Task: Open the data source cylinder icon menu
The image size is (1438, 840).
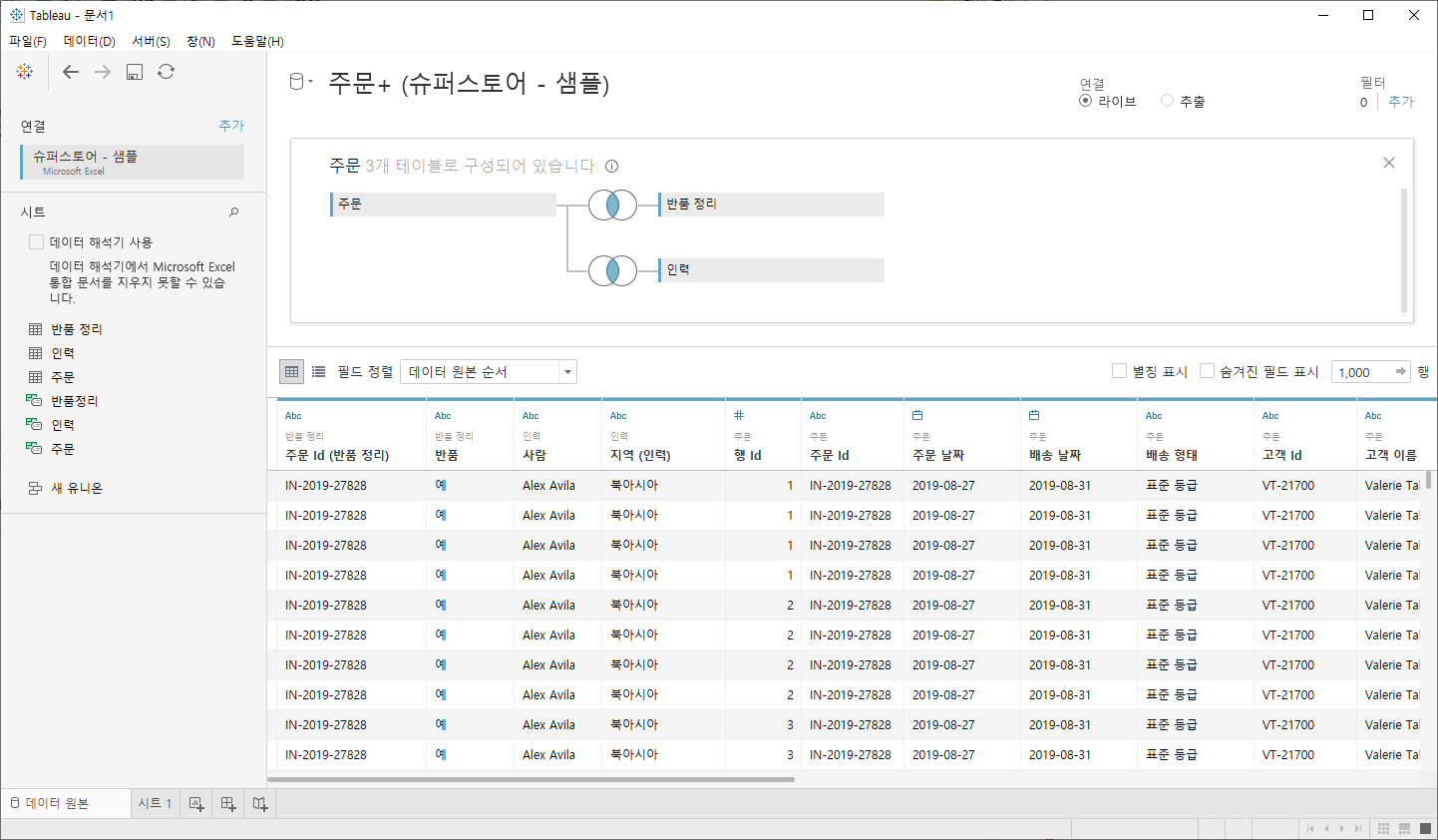Action: (x=300, y=82)
